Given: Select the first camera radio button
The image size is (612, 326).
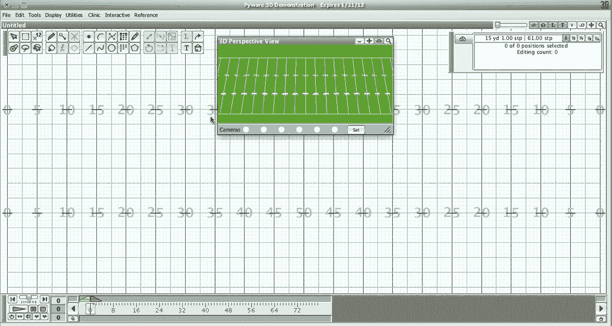Looking at the screenshot, I should (246, 130).
